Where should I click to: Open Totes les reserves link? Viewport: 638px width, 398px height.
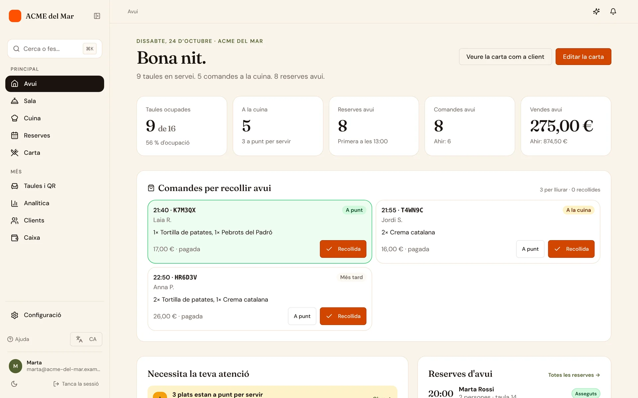[574, 375]
